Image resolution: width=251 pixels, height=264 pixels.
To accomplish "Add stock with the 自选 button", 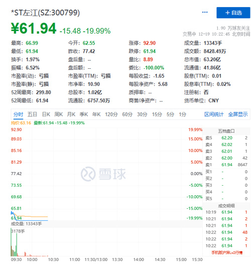I will click(x=233, y=13).
